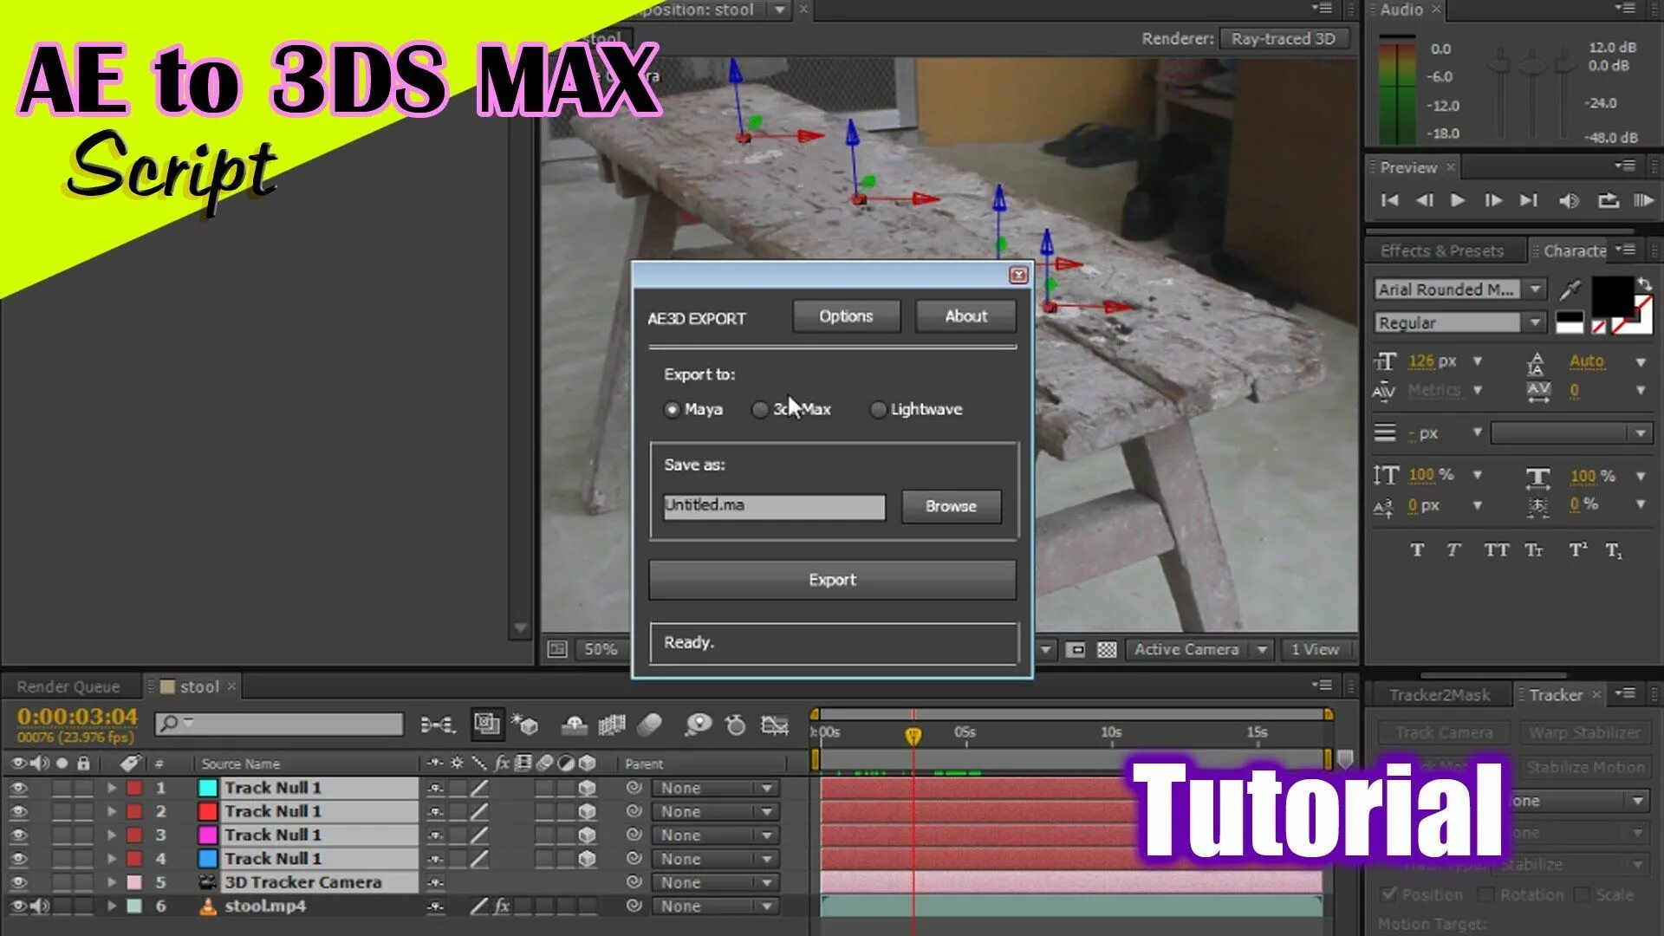Open the Effects & Presets tab
This screenshot has width=1664, height=936.
tap(1441, 251)
